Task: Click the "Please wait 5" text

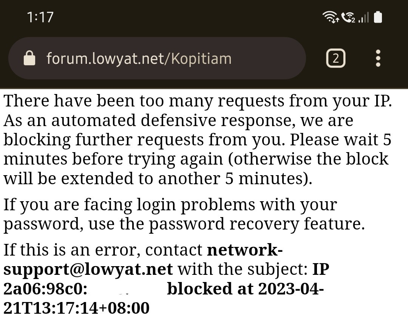Action: [340, 140]
